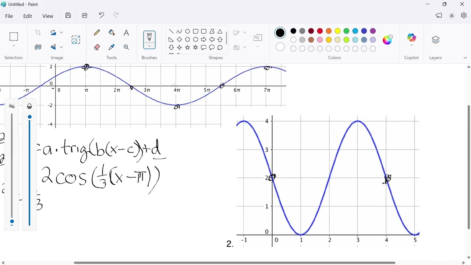The width and height of the screenshot is (471, 265).
Task: Choose the Curve shape
Action: coord(179,31)
